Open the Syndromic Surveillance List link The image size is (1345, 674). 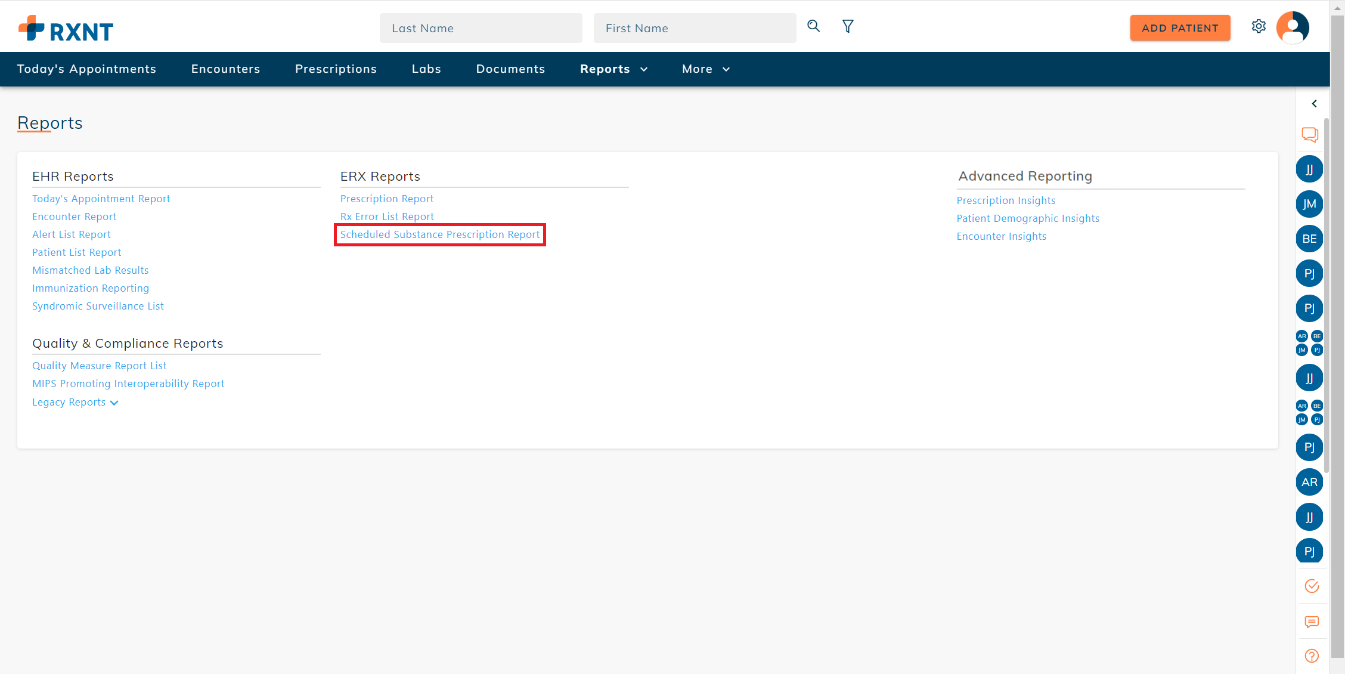(98, 306)
